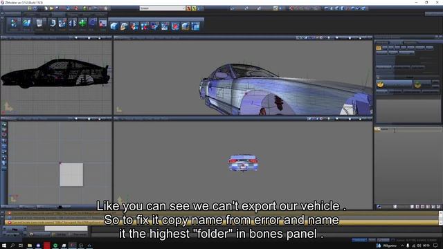Screen dimensions: 443x249
Task: Click the green document icon in top toolbar
Action: click(x=84, y=8)
